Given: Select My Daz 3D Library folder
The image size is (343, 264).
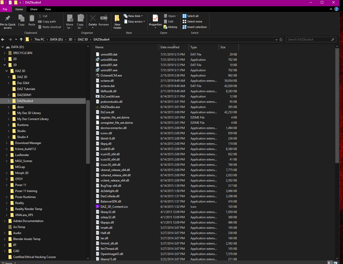Looking at the screenshot, I should click(29, 113).
